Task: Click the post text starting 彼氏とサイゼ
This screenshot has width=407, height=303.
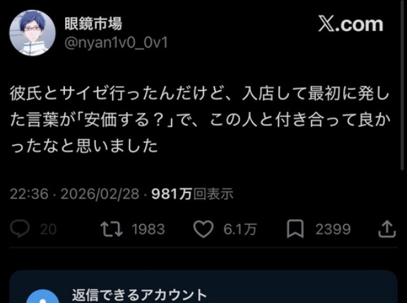Action: (200, 120)
